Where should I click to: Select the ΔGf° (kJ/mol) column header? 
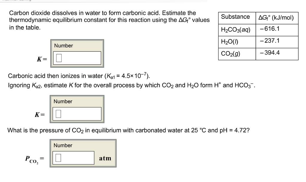(x=276, y=18)
